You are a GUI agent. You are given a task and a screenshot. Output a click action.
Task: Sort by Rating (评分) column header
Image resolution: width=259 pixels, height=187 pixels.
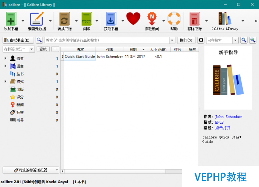178,50
